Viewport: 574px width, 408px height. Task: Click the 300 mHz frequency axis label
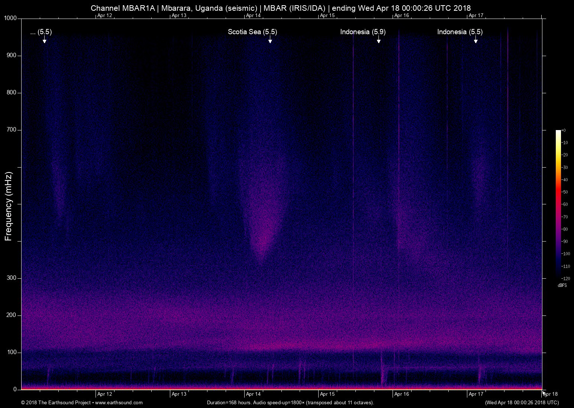pyautogui.click(x=12, y=278)
